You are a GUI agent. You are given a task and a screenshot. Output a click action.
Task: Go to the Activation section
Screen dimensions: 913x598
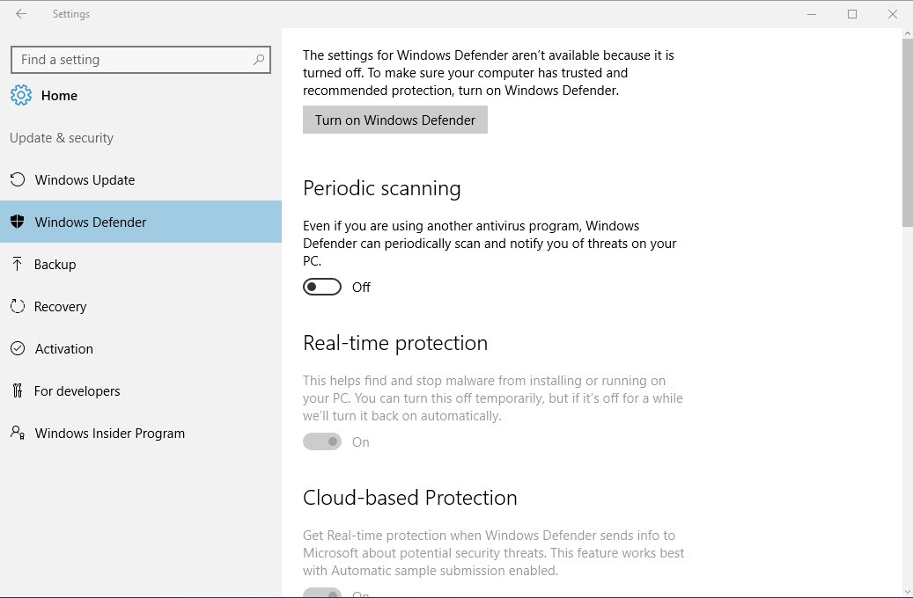tap(64, 349)
